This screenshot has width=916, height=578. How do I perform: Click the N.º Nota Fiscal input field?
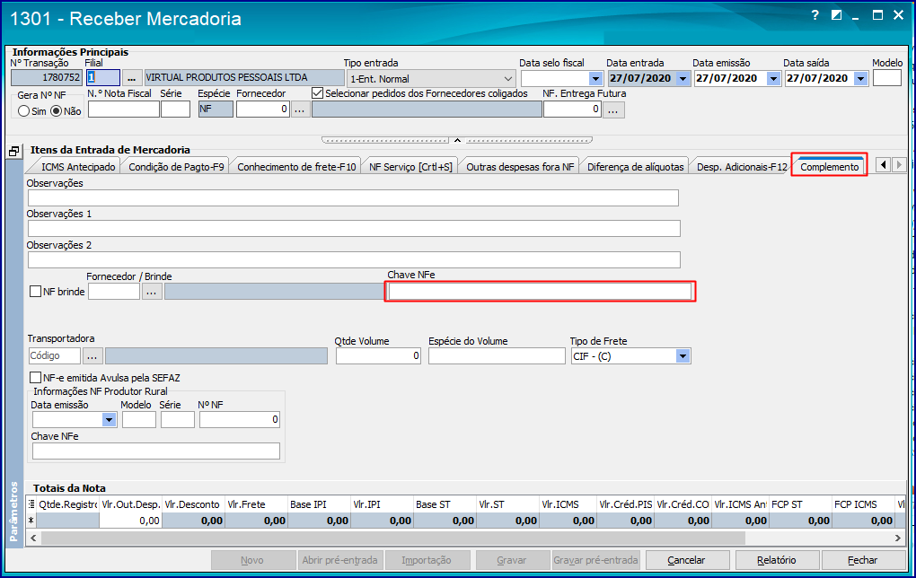pos(123,109)
